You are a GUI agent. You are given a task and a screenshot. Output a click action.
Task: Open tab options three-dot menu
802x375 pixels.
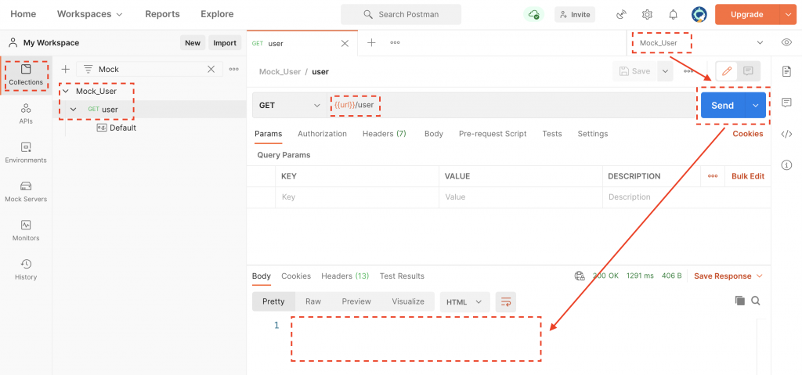pos(395,43)
